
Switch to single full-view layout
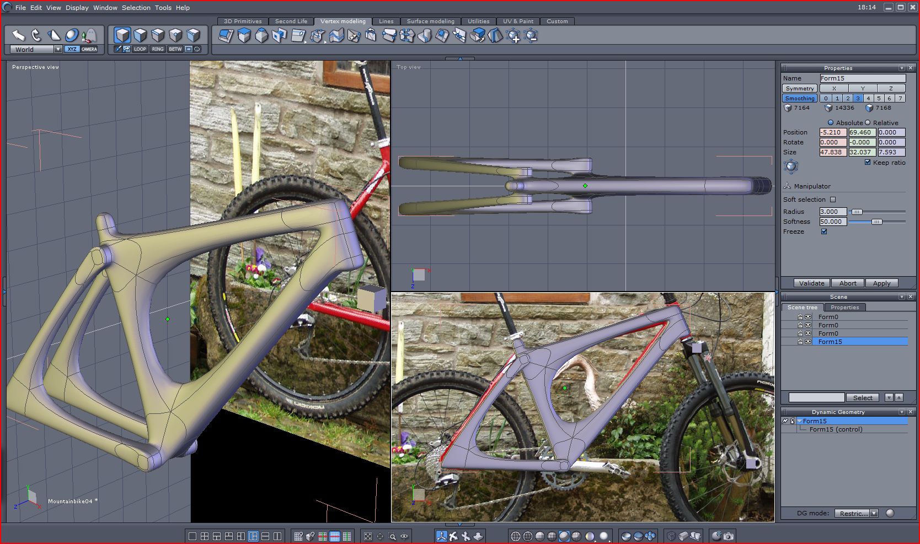tap(192, 536)
